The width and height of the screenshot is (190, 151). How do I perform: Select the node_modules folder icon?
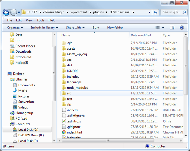[64, 88]
